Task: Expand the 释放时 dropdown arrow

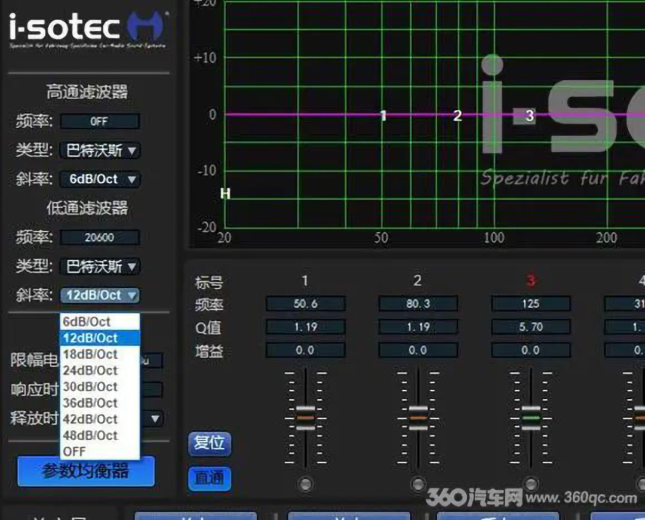Action: click(x=155, y=419)
